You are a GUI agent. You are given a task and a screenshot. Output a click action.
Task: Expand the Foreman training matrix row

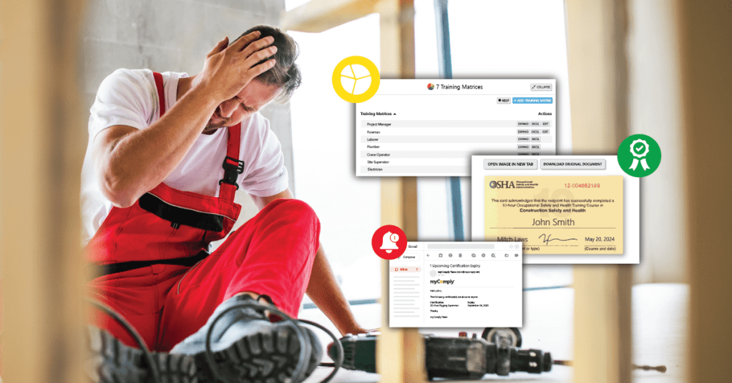coord(523,131)
